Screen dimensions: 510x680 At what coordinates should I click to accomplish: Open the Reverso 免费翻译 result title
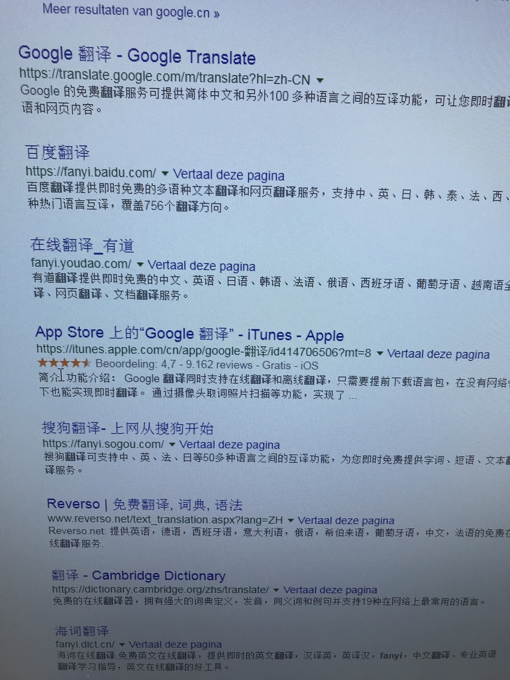(144, 505)
